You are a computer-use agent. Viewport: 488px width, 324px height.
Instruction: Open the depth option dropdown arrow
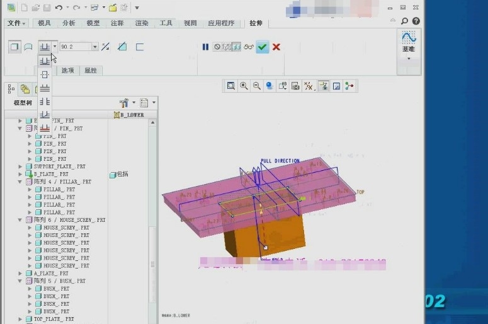pos(55,47)
